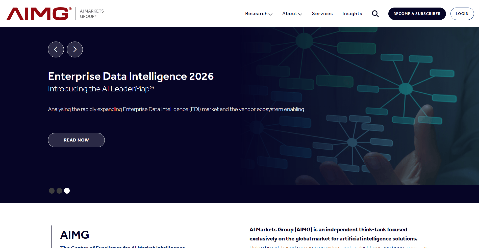Click the AI Markets Group logo text
479x248 pixels.
(92, 14)
